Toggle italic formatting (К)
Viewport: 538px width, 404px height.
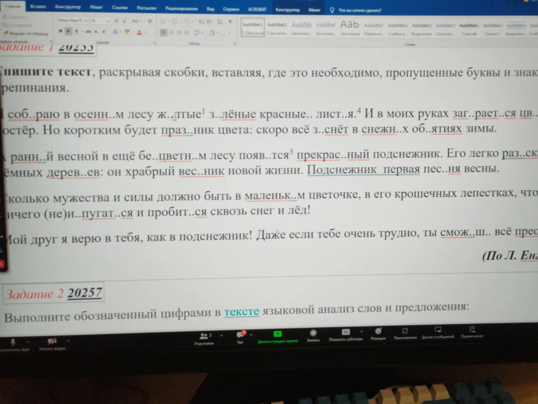pos(68,31)
